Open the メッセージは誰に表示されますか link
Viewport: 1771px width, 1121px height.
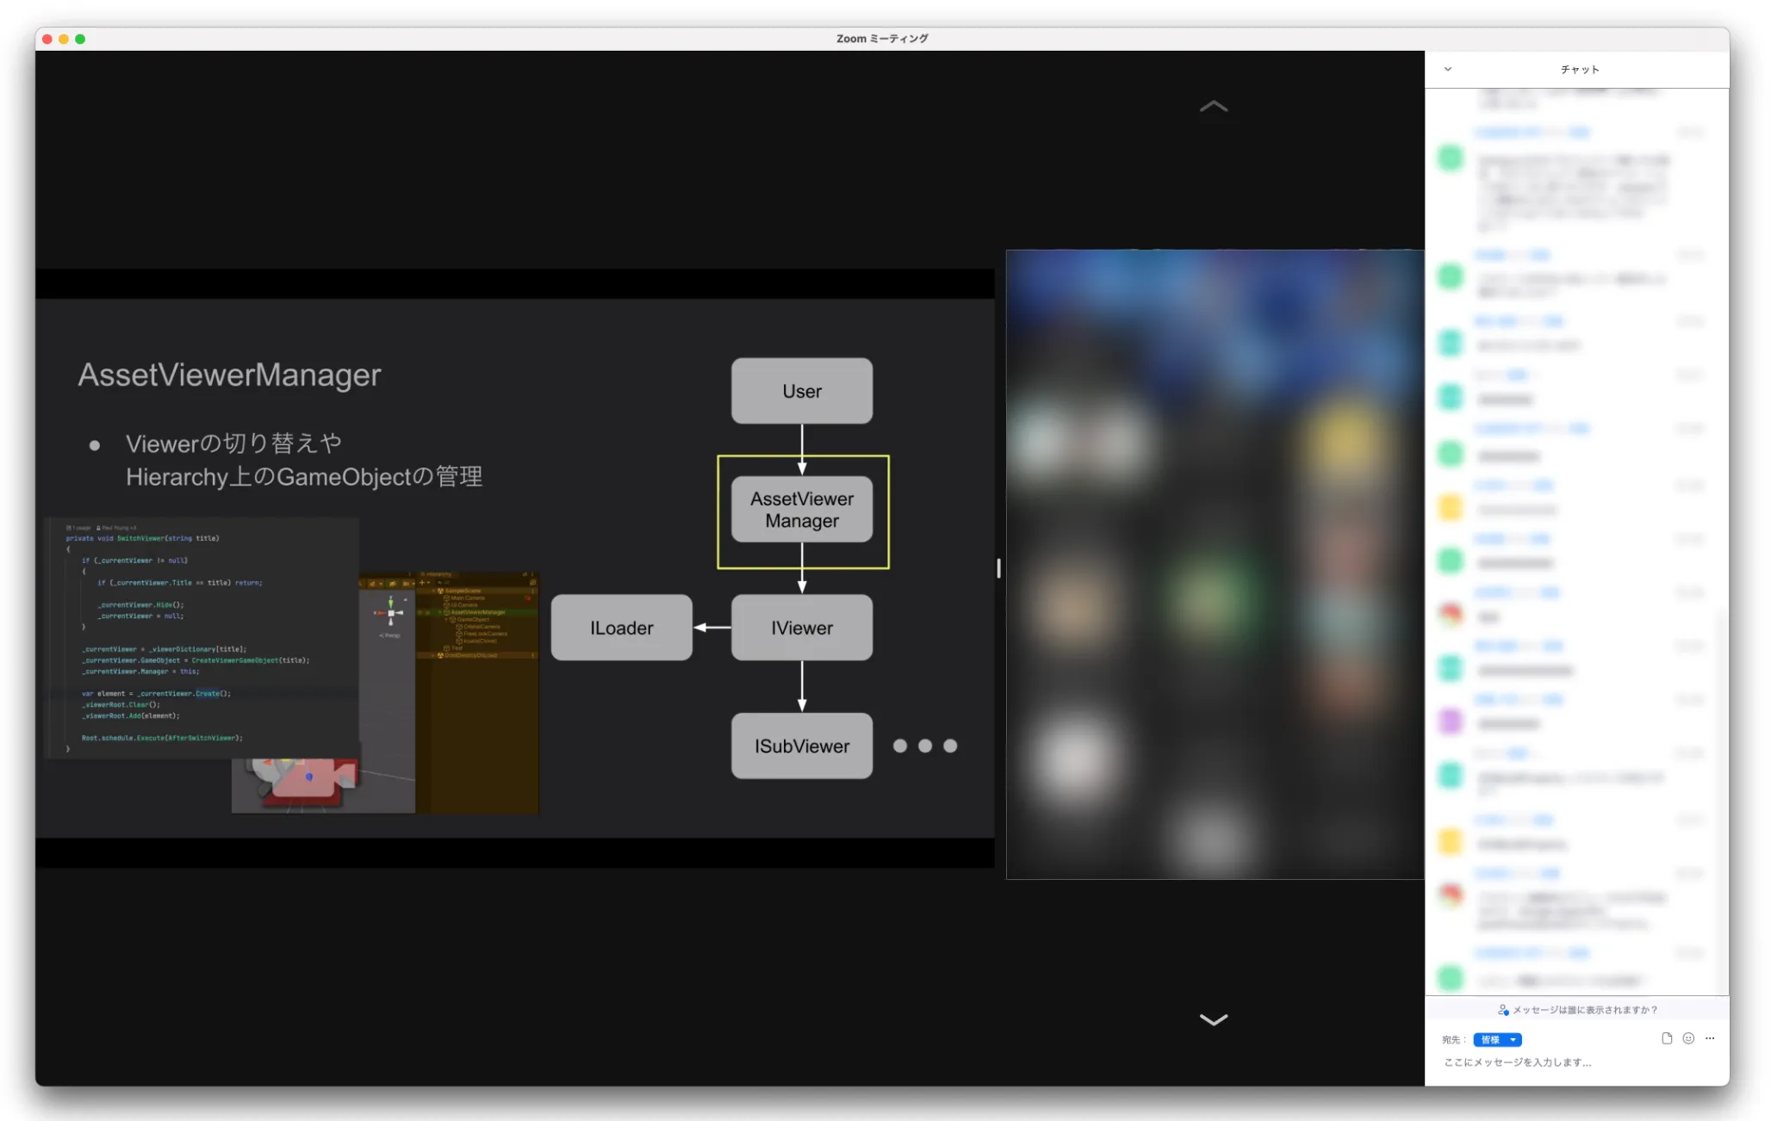pyautogui.click(x=1584, y=1010)
